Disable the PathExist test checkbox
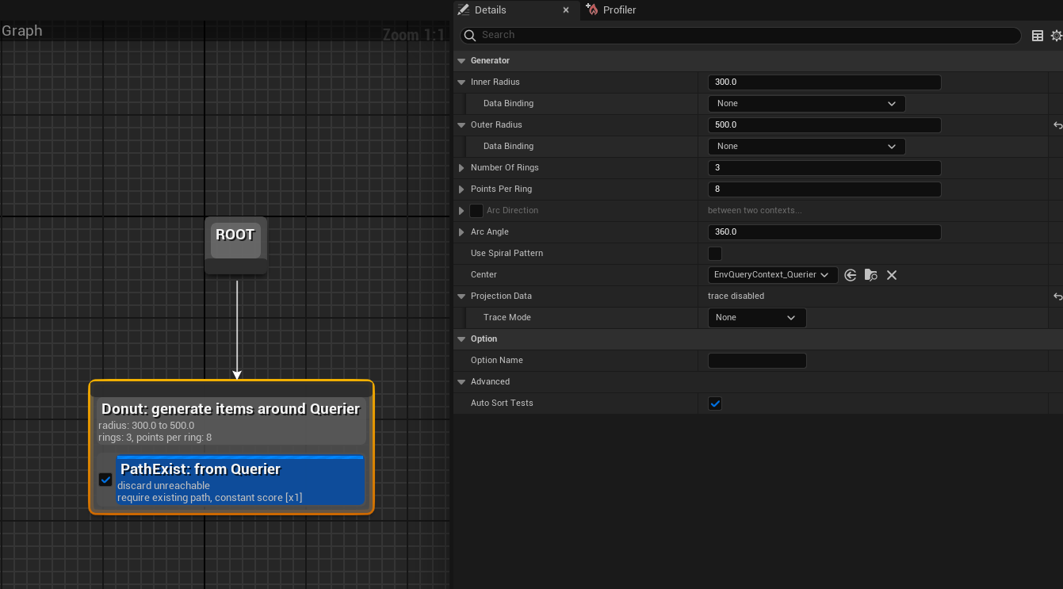 (x=105, y=480)
